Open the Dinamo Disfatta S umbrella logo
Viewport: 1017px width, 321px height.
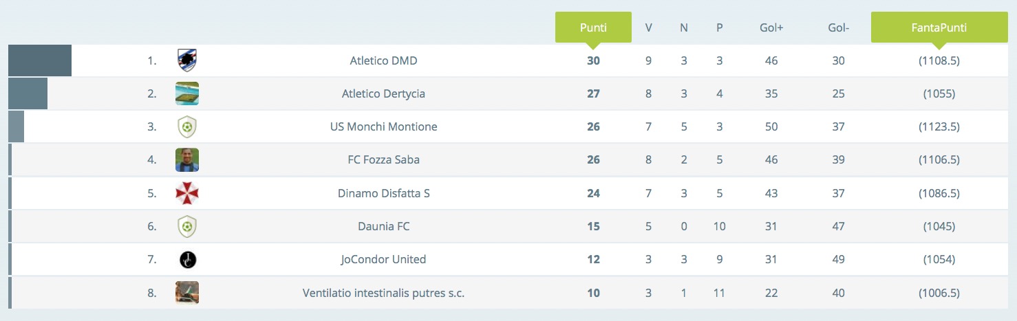(x=187, y=193)
